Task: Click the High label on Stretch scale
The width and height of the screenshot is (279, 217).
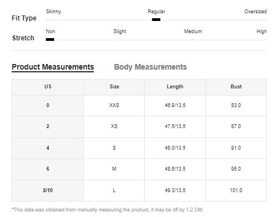Action: [x=261, y=31]
